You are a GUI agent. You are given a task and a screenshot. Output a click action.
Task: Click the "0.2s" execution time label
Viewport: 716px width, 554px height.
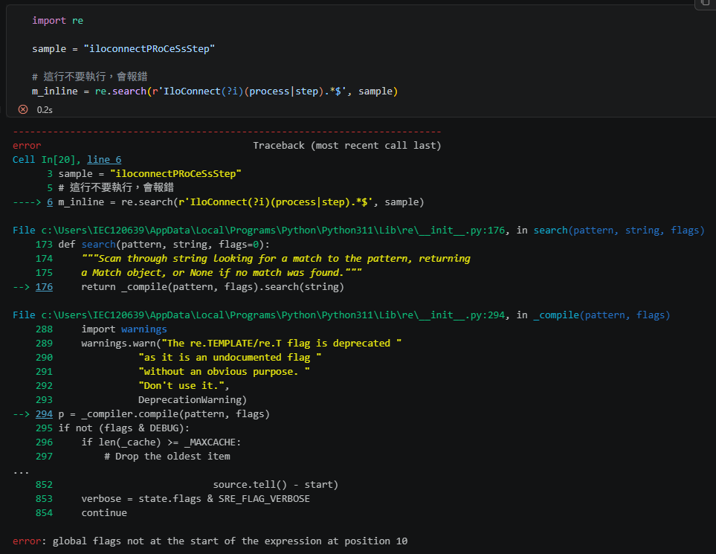point(45,109)
